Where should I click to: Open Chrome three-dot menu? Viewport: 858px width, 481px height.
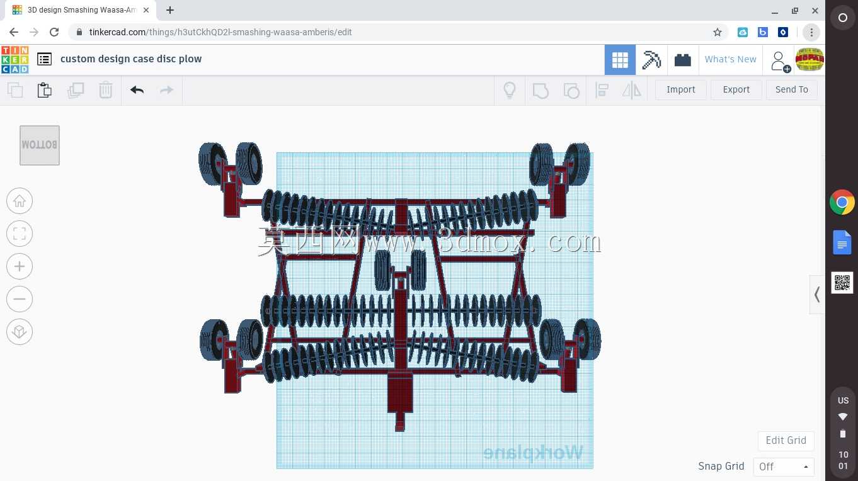click(x=811, y=32)
